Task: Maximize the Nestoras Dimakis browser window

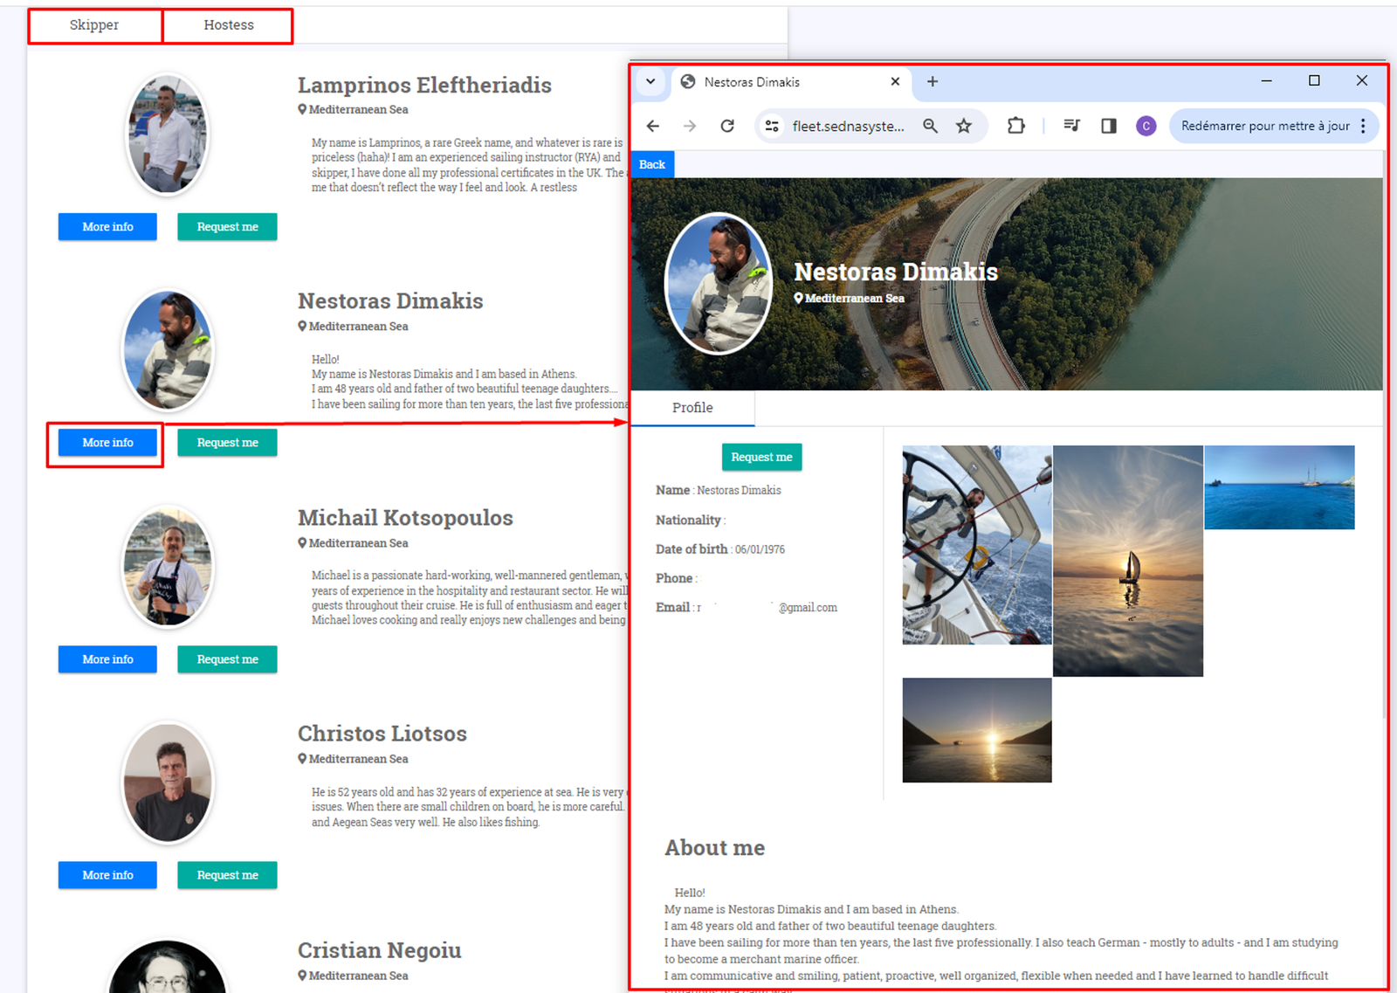Action: pyautogui.click(x=1314, y=80)
